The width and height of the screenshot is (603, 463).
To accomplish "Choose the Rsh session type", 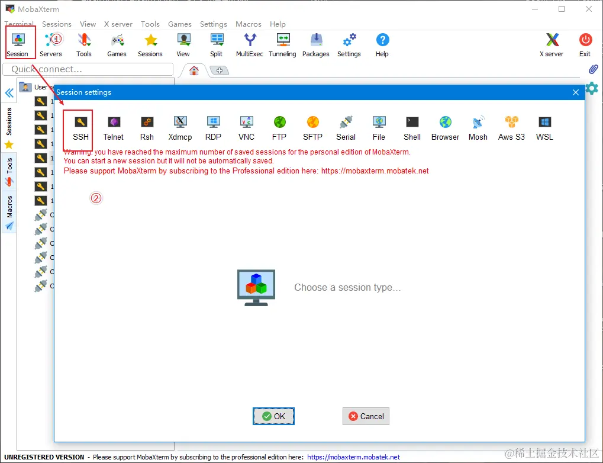I will pyautogui.click(x=147, y=128).
